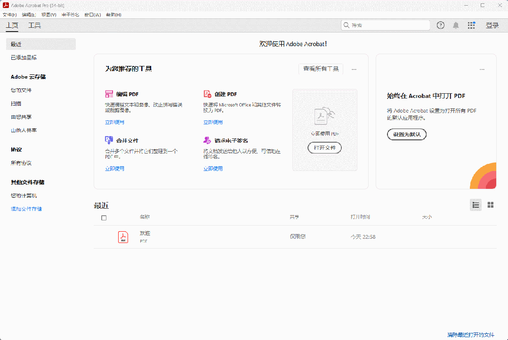The image size is (508, 340).
Task: Click 立即使用 under 编辑 PDF
Action: pyautogui.click(x=115, y=122)
